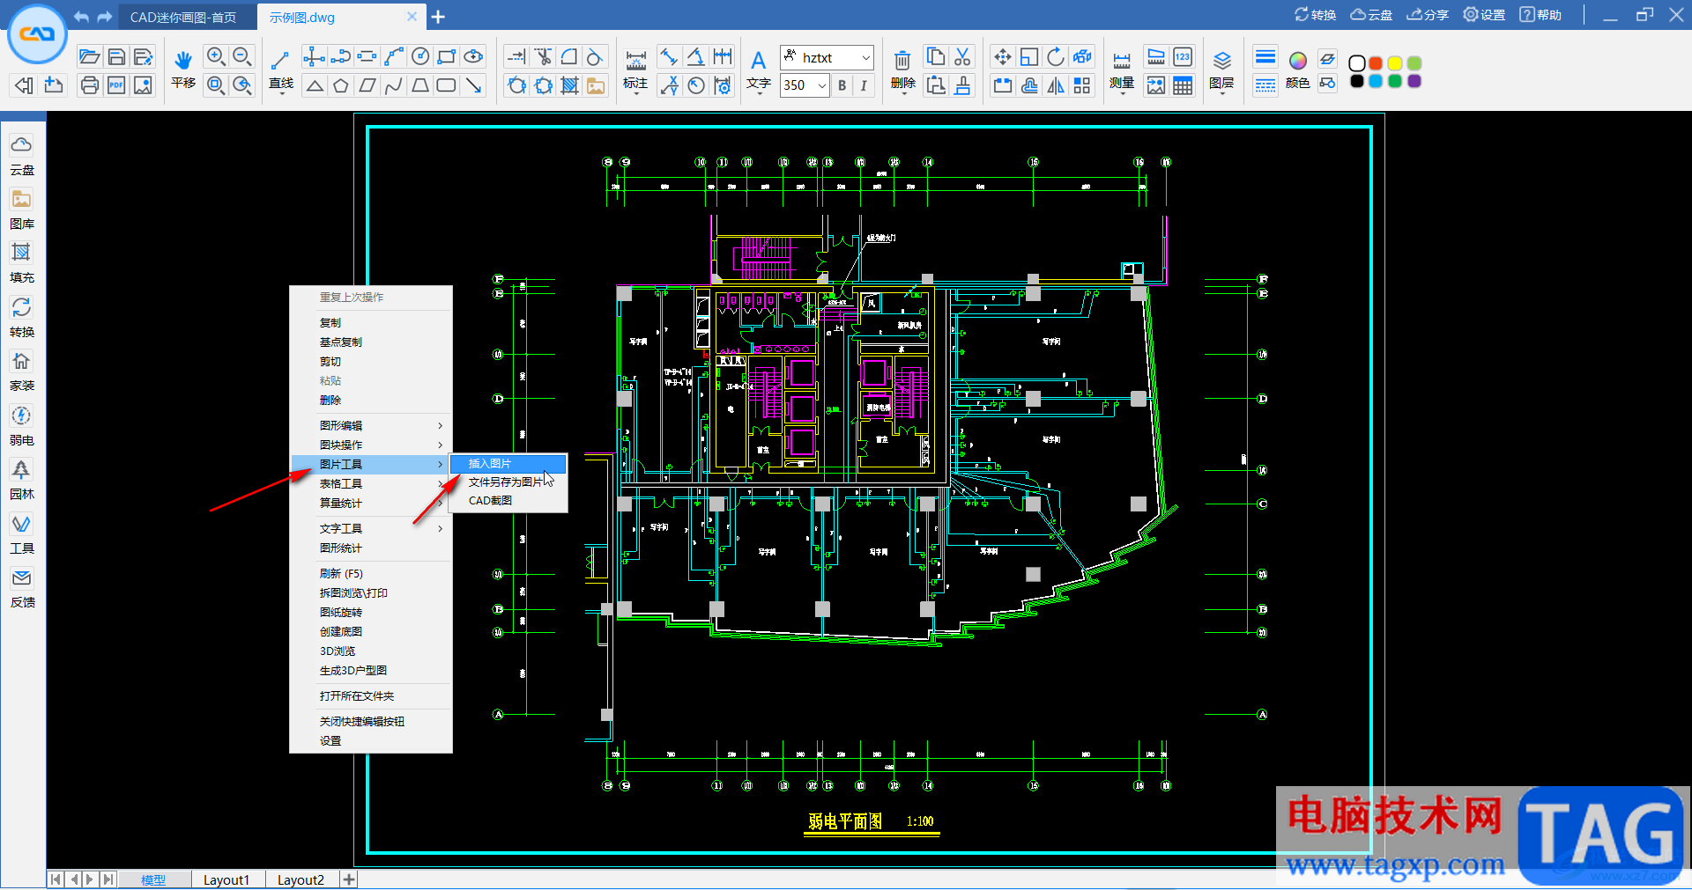Click the delete trash icon
This screenshot has width=1692, height=890.
(x=902, y=70)
